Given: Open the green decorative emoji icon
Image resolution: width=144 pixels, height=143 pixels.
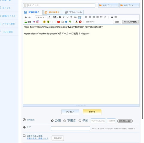Looking at the screenshot, I should point(48,22).
